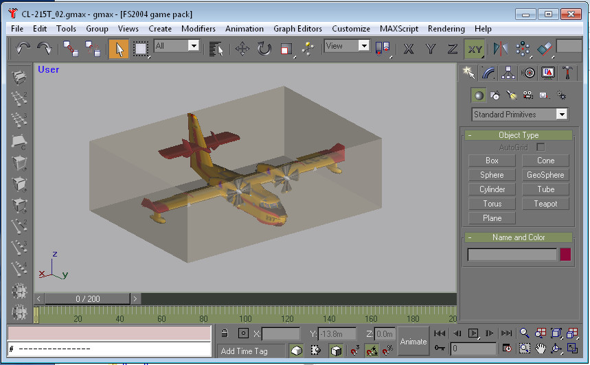Open the Customize menu
The height and width of the screenshot is (365, 590).
click(x=351, y=29)
